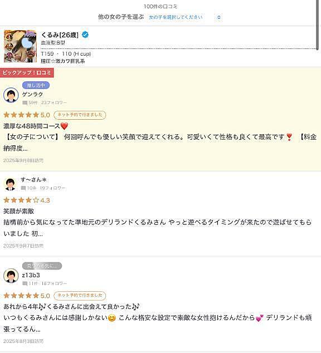Open the くるみ[26歳] profile name link
321x353 pixels.
point(60,35)
